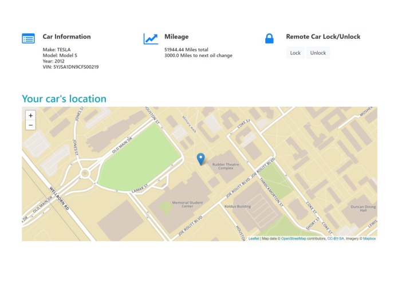Click the Lamar St street label
The height and width of the screenshot is (283, 398).
[x=140, y=188]
